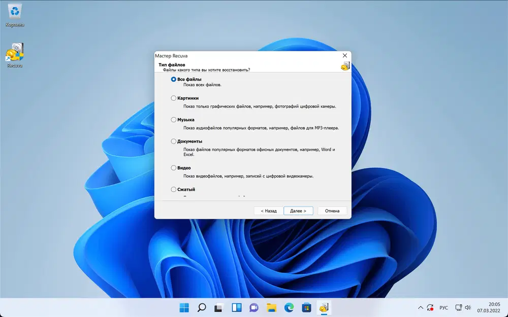Image resolution: width=508 pixels, height=317 pixels.
Task: Choose the "Документы" file type option
Action: (x=174, y=142)
